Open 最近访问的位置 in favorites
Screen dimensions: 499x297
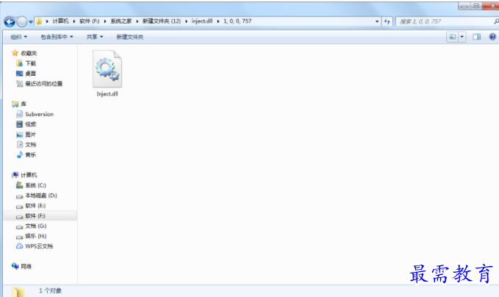point(44,84)
